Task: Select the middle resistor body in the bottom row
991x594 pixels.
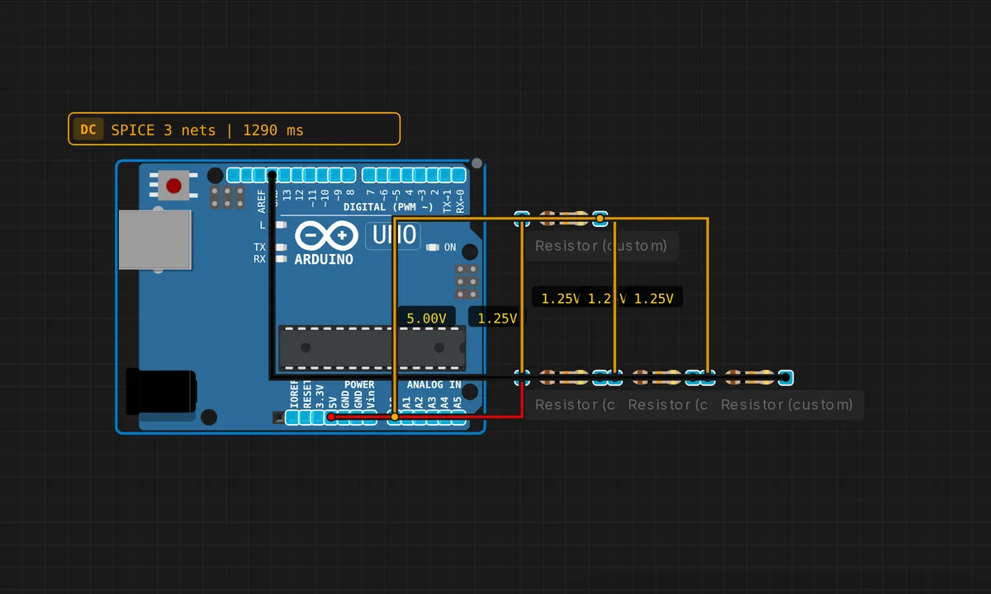Action: 657,377
